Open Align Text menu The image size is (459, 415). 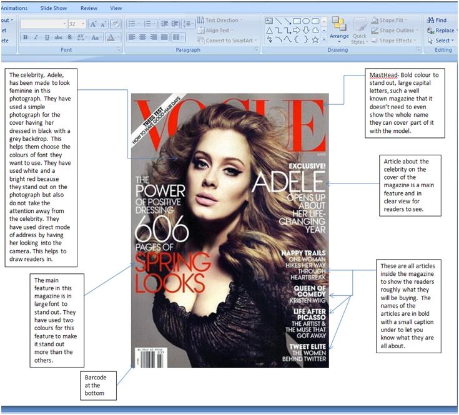click(215, 31)
